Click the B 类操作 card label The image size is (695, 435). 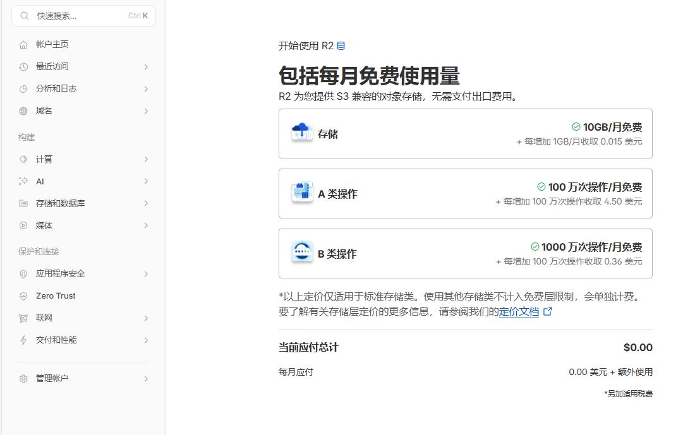[337, 254]
